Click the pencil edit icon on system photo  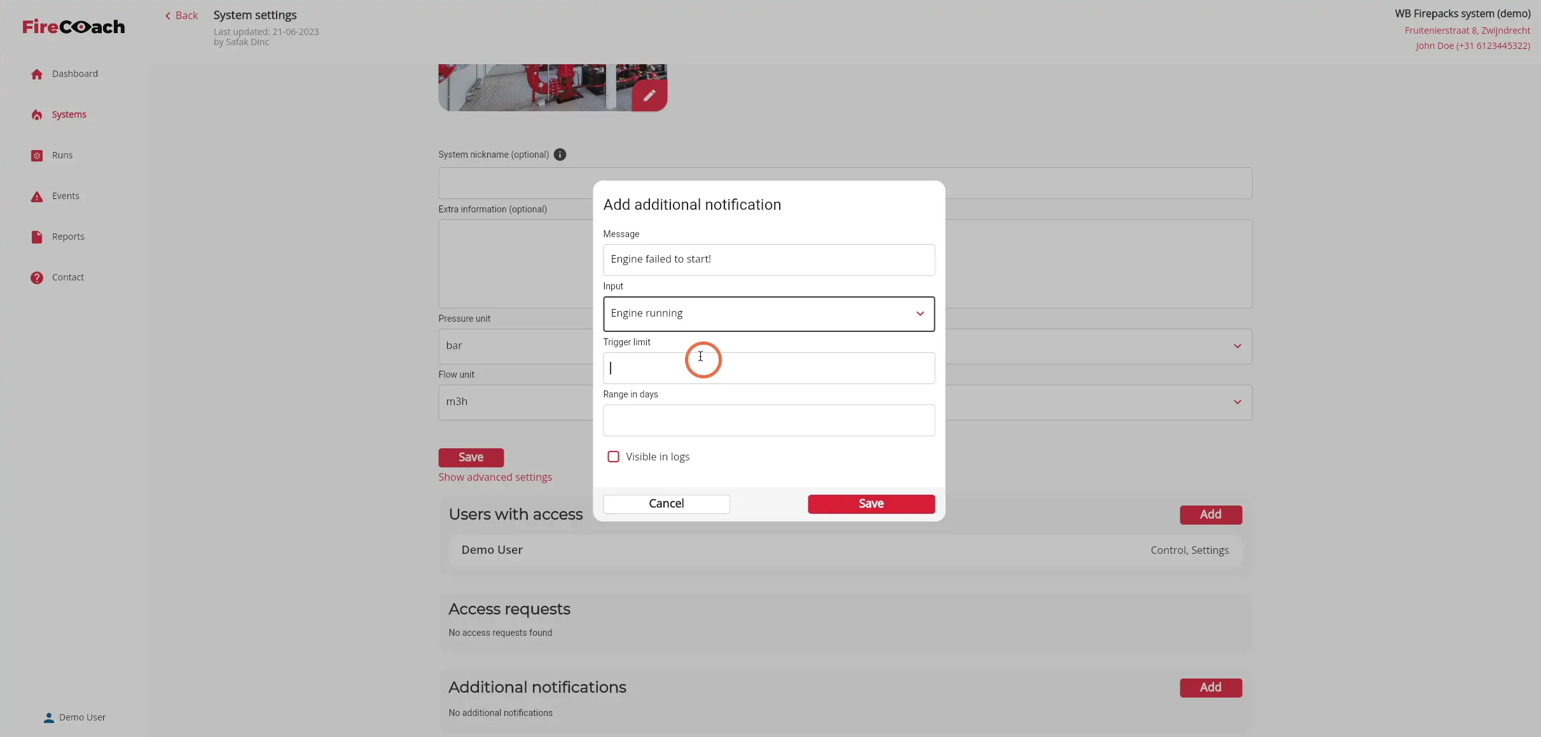coord(649,95)
